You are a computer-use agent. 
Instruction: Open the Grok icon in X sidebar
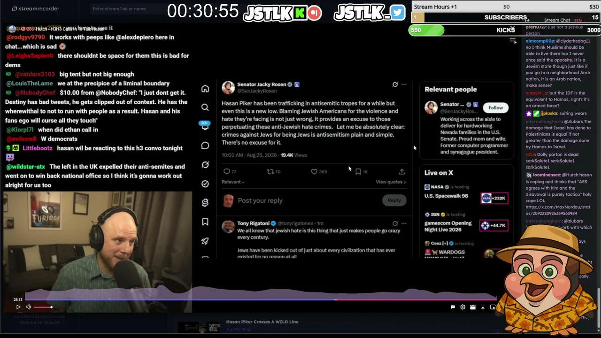tap(205, 165)
